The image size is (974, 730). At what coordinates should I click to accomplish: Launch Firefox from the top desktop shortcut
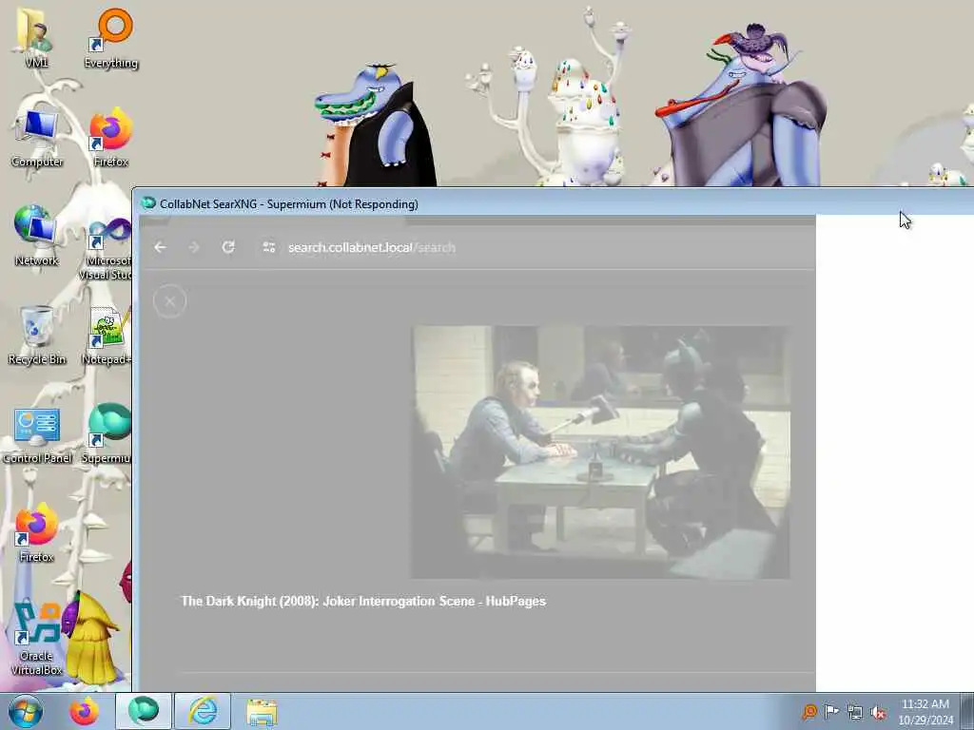pos(110,138)
